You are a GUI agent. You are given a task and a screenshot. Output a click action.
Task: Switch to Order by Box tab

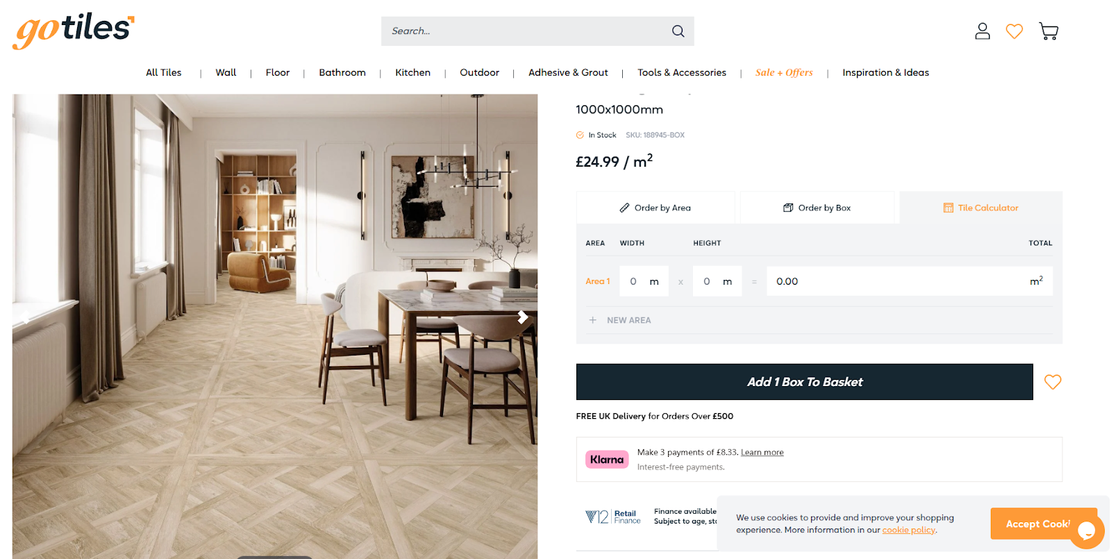click(x=817, y=208)
